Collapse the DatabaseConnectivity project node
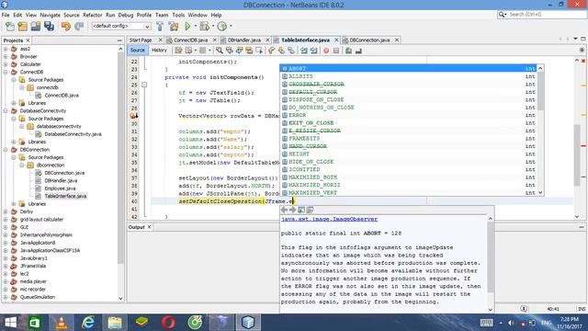The height and width of the screenshot is (331, 588). pyautogui.click(x=6, y=110)
